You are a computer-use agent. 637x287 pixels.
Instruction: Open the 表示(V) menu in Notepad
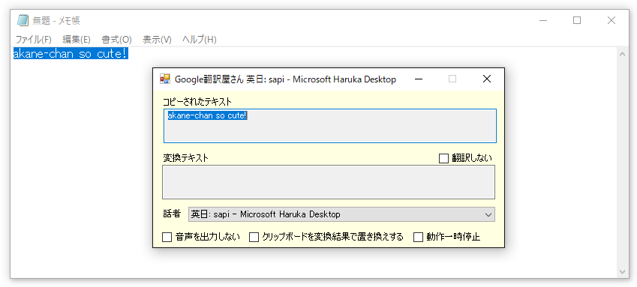(x=158, y=40)
